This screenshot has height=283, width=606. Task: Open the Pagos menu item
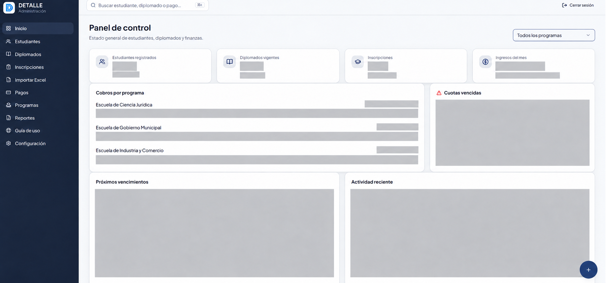38,92
